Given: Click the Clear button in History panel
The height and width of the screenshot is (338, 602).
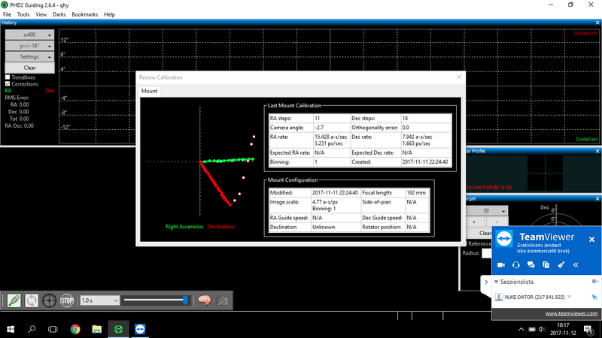Looking at the screenshot, I should [x=29, y=68].
